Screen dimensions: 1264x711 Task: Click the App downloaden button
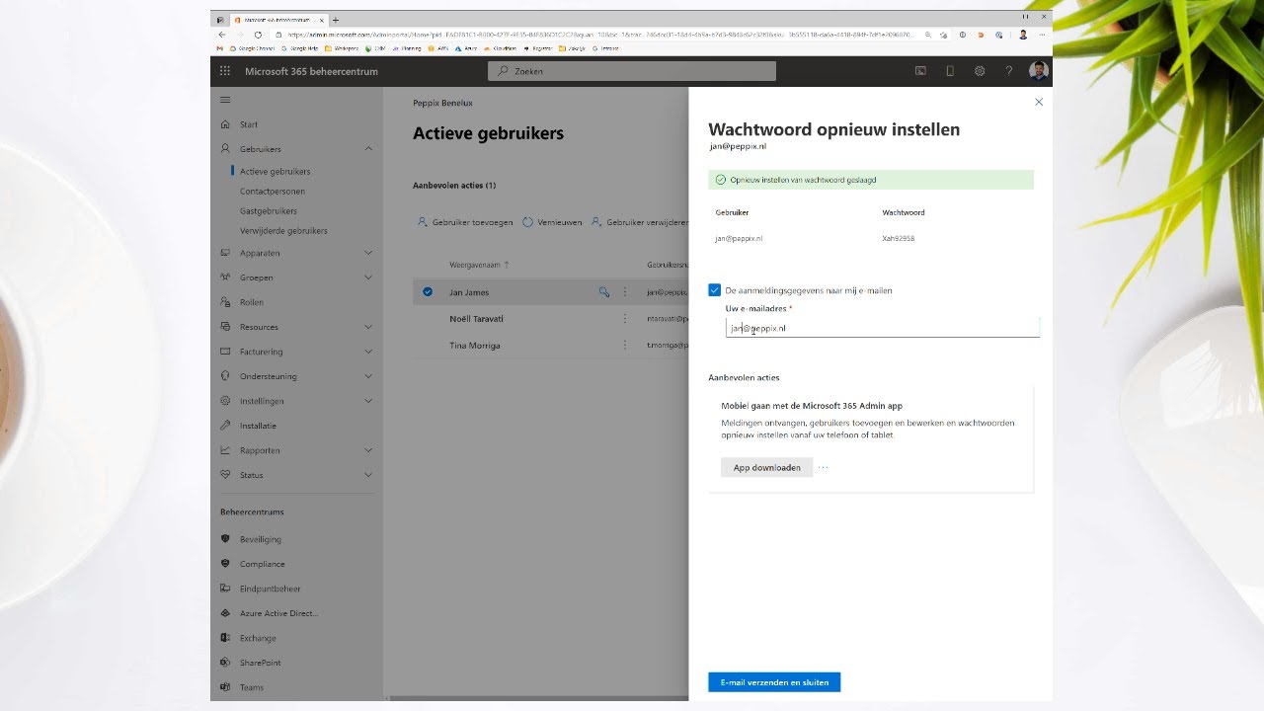[766, 467]
